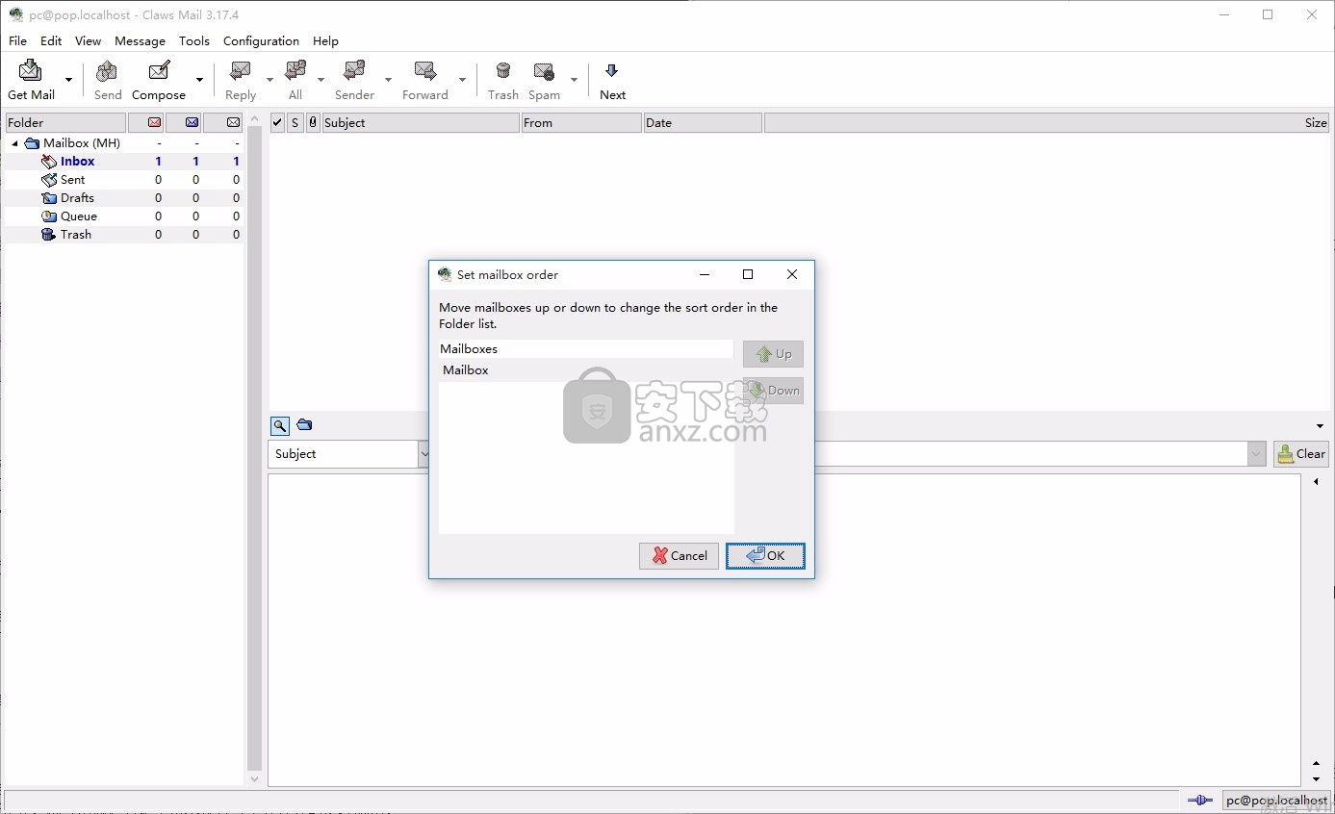Viewport: 1335px width, 814px height.
Task: Confirm mailbox order with OK
Action: (765, 556)
